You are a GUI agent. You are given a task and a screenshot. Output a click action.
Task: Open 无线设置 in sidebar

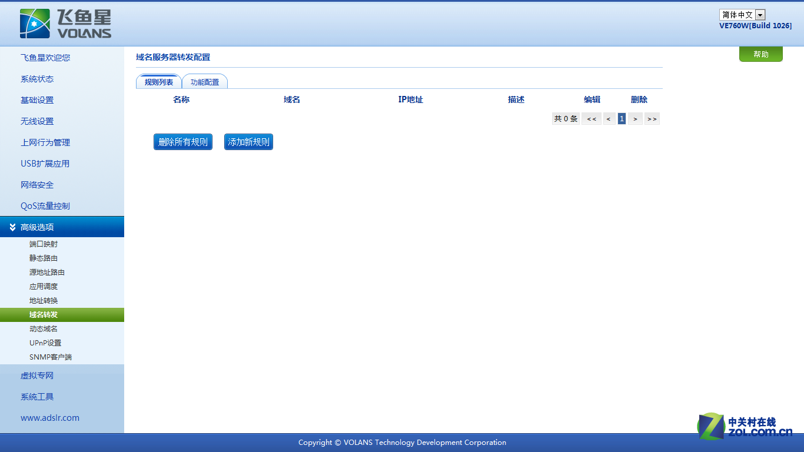37,121
